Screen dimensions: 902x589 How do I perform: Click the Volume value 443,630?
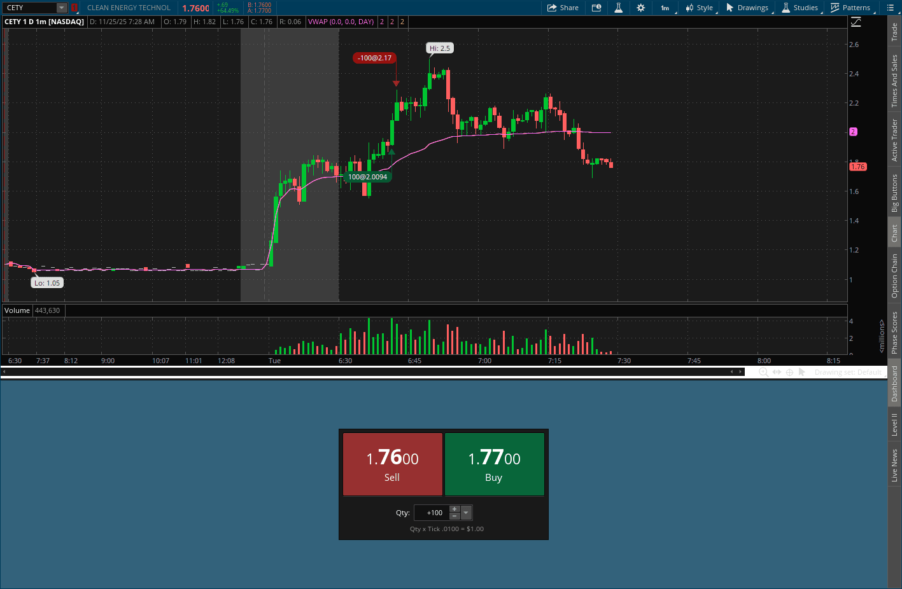[x=48, y=310]
